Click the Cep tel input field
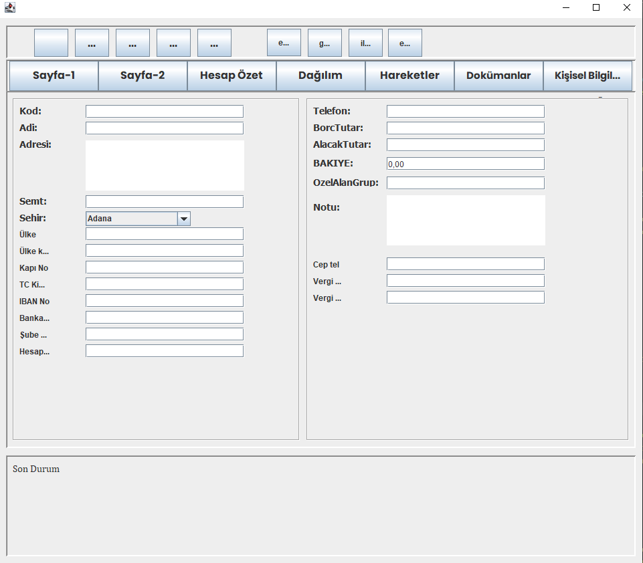The height and width of the screenshot is (563, 643). pyautogui.click(x=466, y=264)
